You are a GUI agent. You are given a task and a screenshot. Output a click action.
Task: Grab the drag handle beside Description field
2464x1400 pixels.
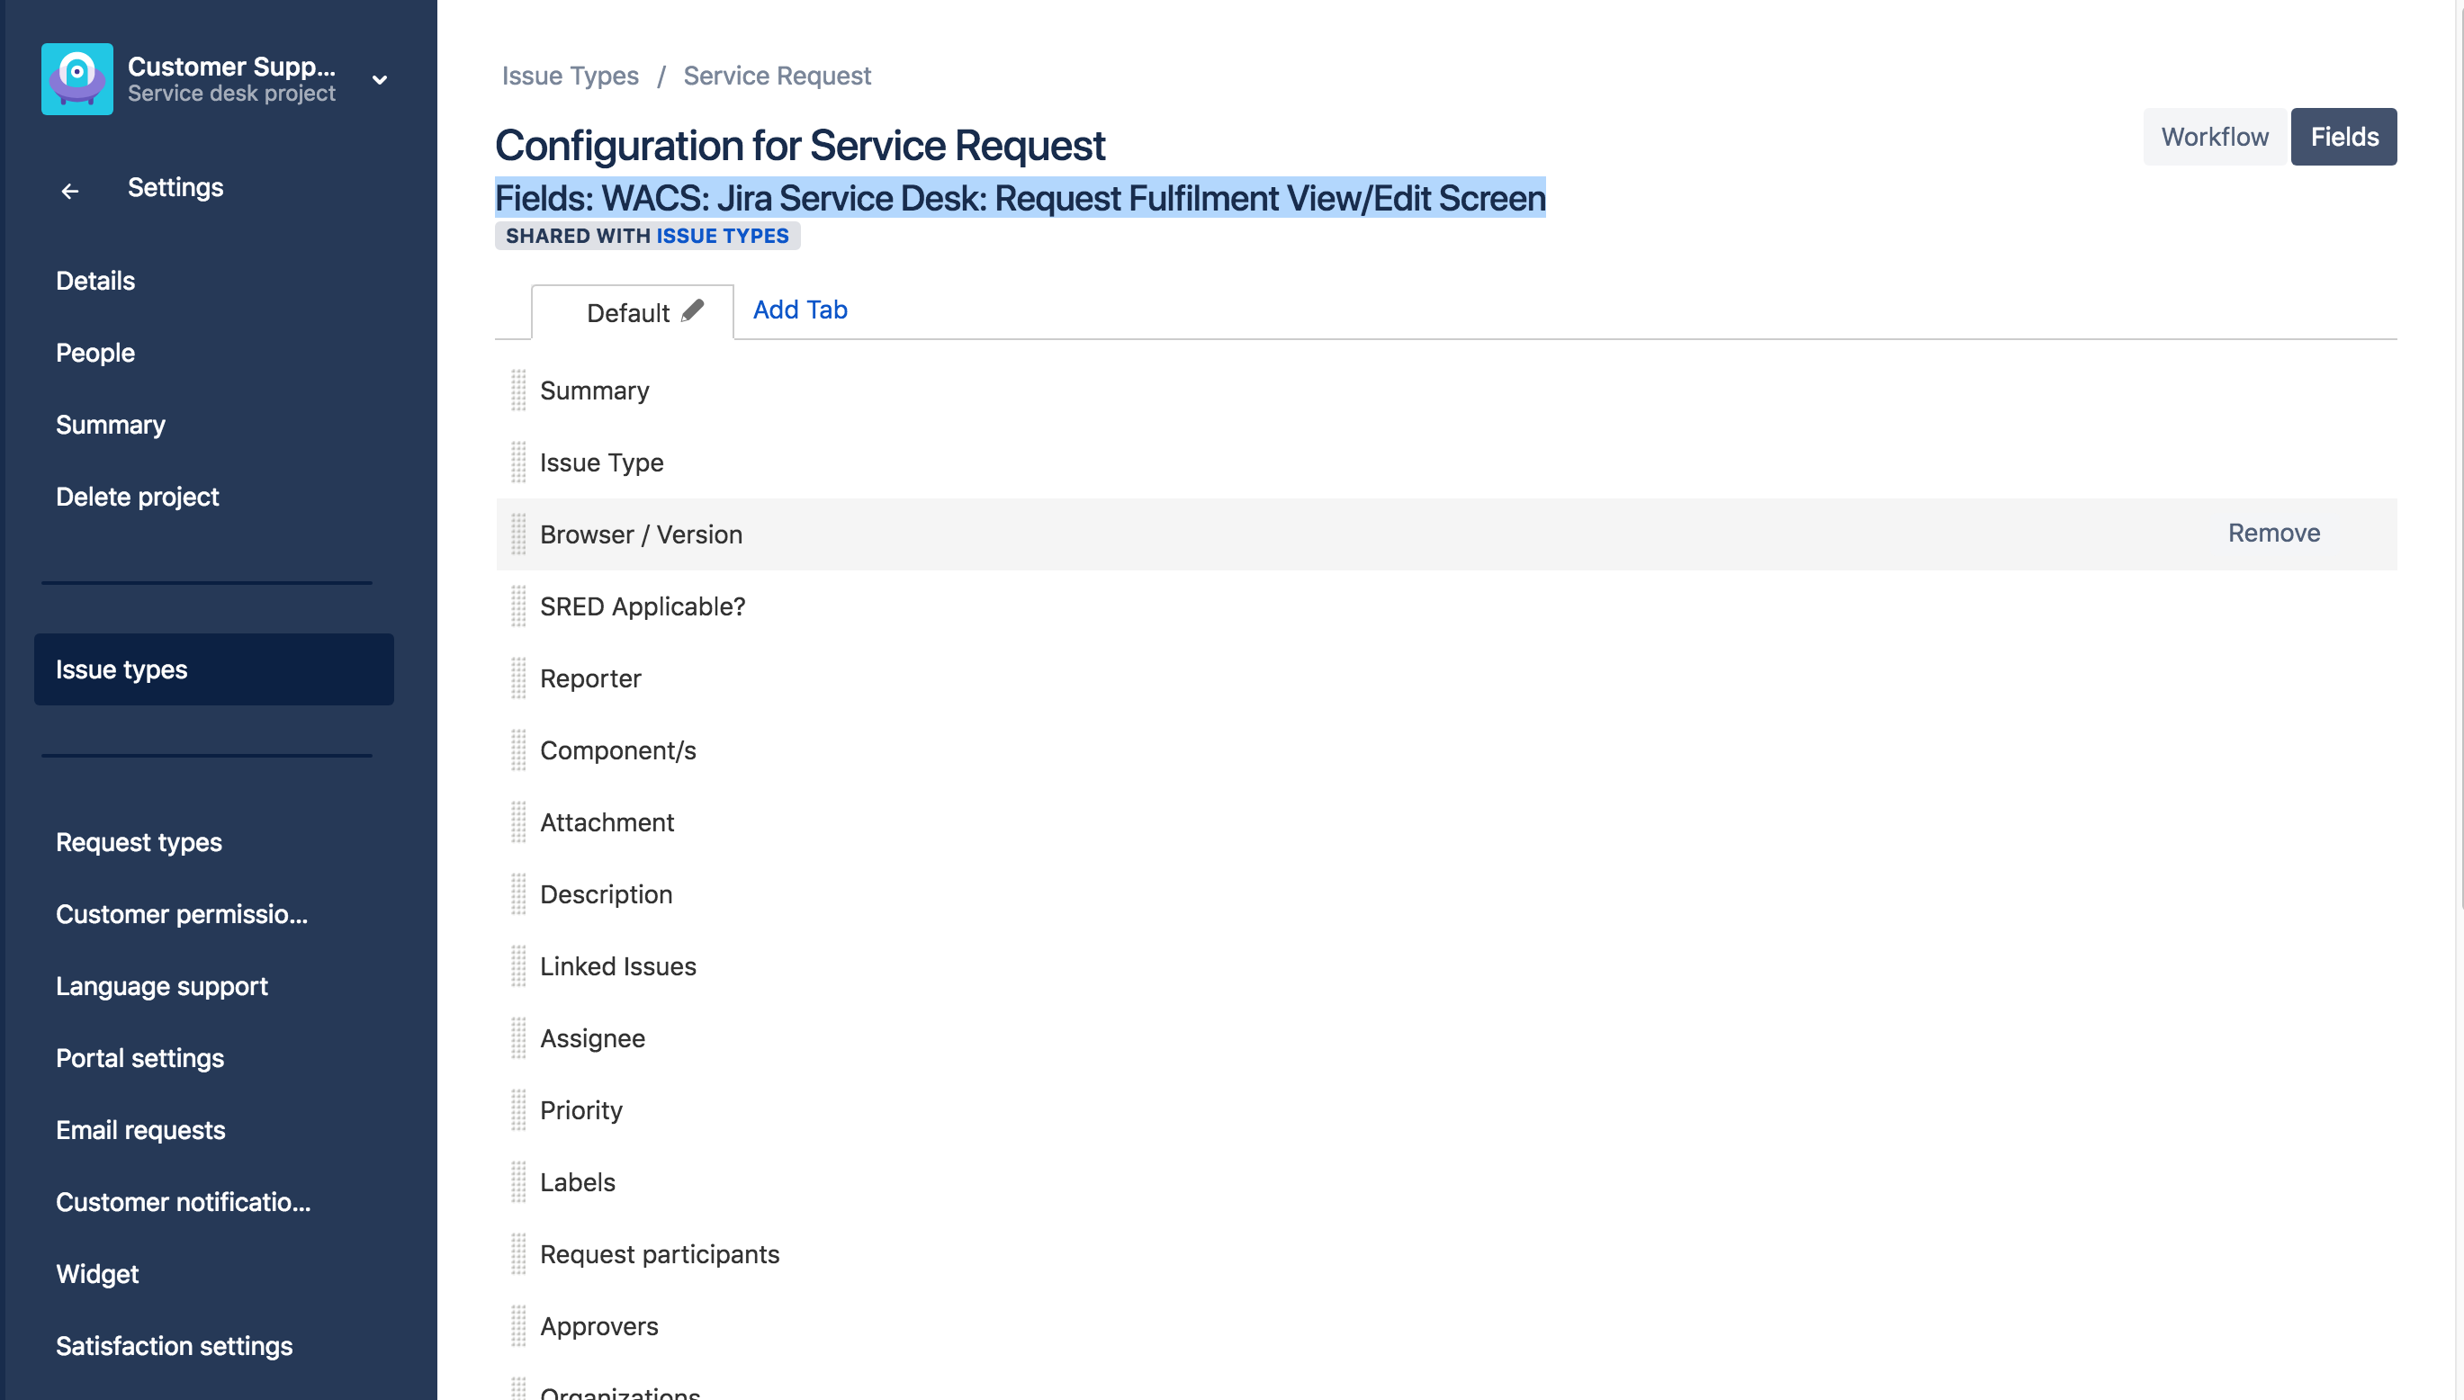(x=518, y=894)
